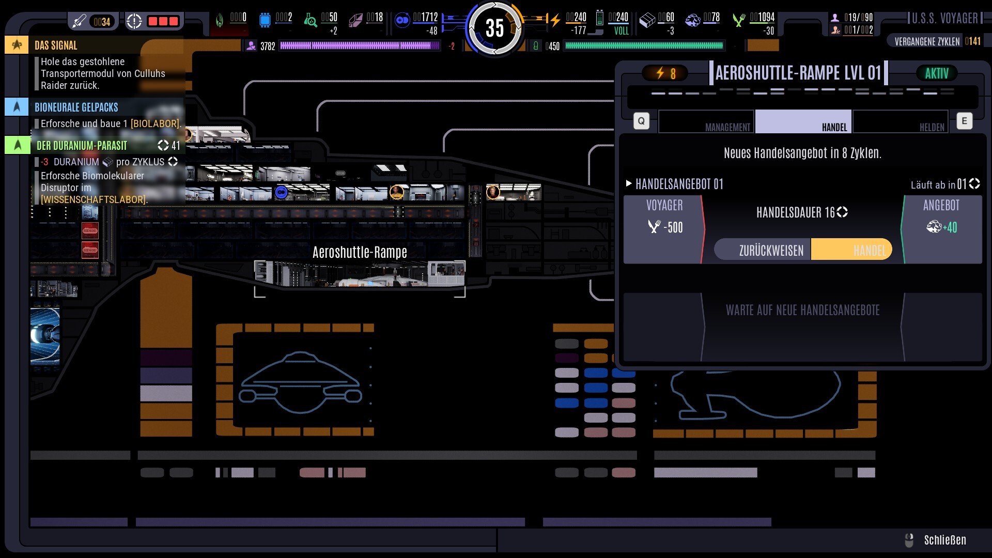The width and height of the screenshot is (992, 558).
Task: Click the purple morale icon beside 3782
Action: (251, 46)
